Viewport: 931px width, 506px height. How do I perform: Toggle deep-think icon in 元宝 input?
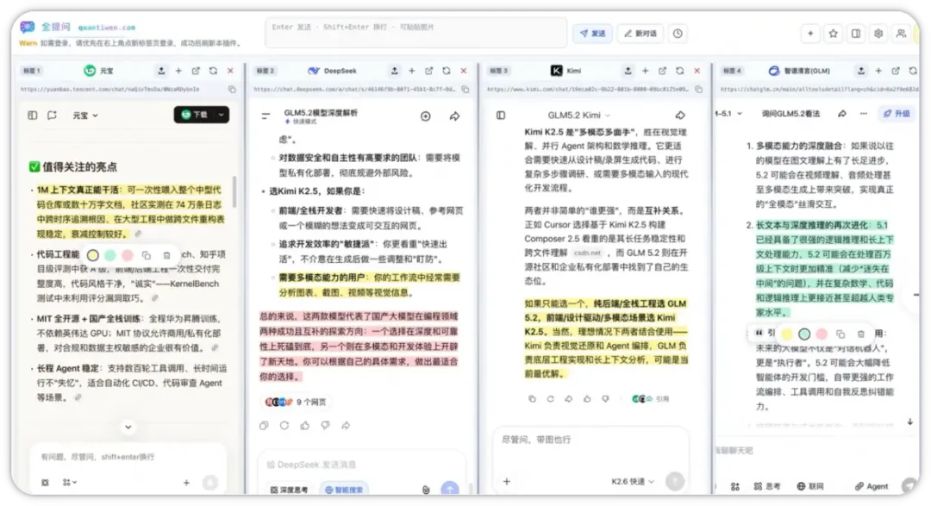click(45, 483)
